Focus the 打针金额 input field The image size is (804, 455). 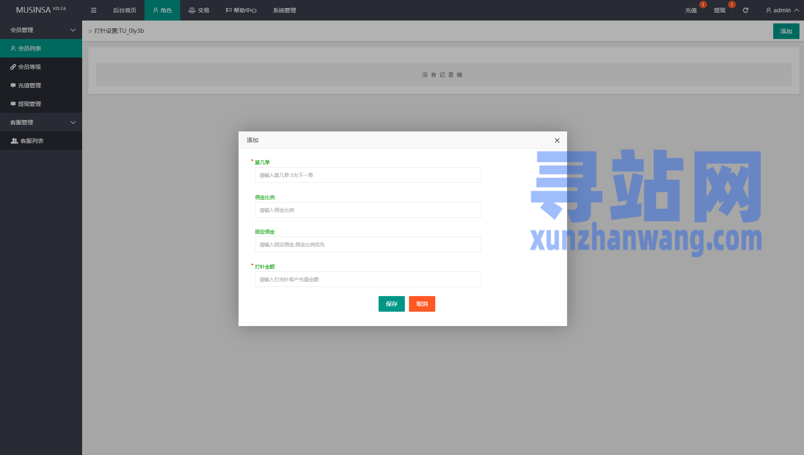click(x=368, y=279)
